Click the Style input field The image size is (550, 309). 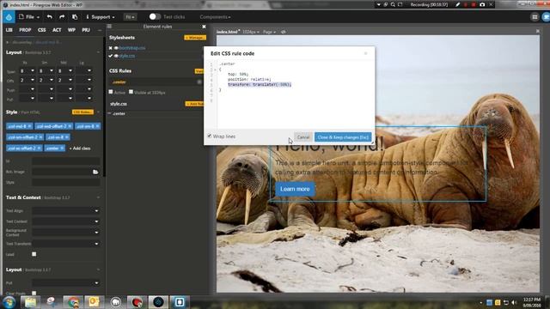(x=66, y=183)
